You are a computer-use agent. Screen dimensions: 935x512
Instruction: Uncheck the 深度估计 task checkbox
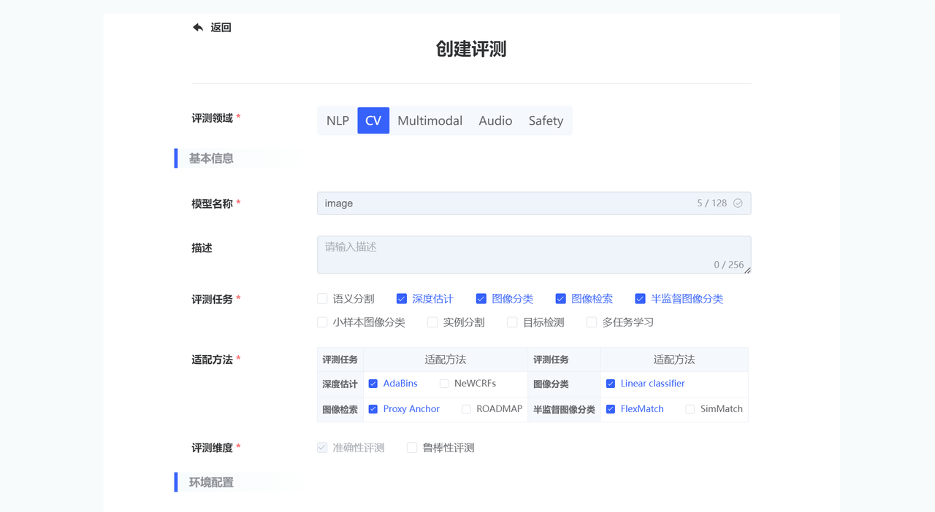click(x=402, y=299)
